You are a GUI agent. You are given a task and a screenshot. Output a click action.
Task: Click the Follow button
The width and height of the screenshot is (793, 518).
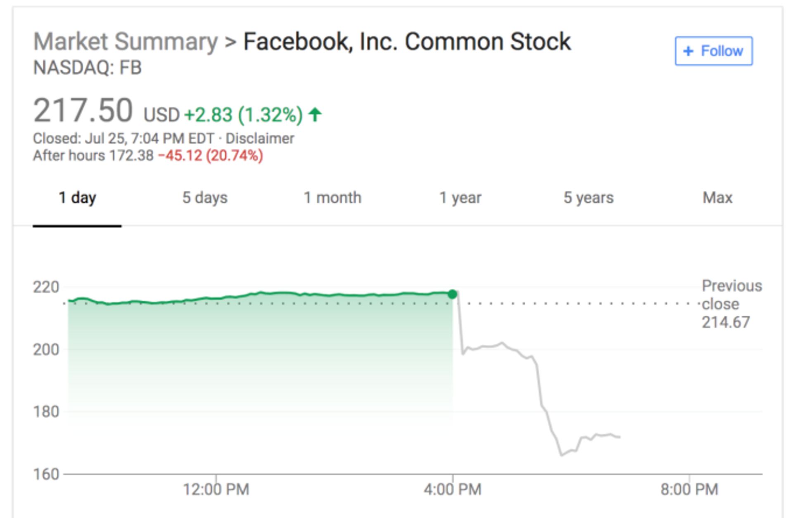713,51
